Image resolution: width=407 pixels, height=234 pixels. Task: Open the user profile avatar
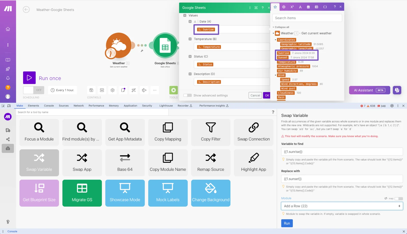pyautogui.click(x=8, y=96)
